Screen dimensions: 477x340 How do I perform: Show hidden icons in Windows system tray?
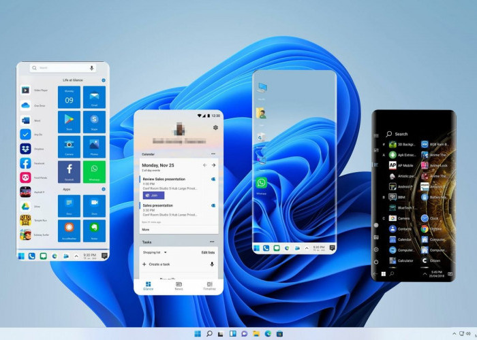coord(455,334)
